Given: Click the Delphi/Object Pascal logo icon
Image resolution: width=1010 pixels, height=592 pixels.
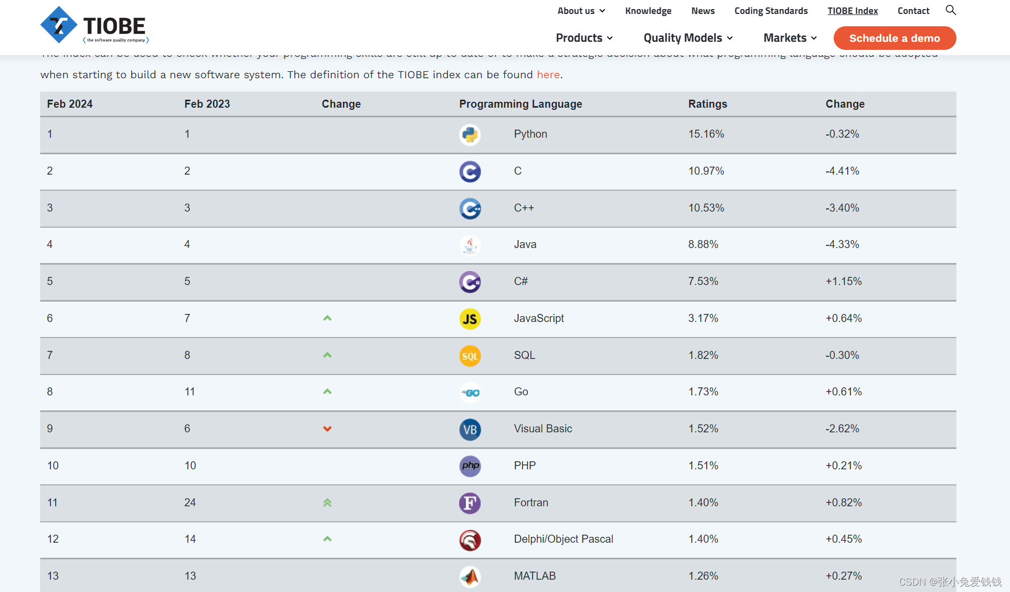Looking at the screenshot, I should pos(470,540).
